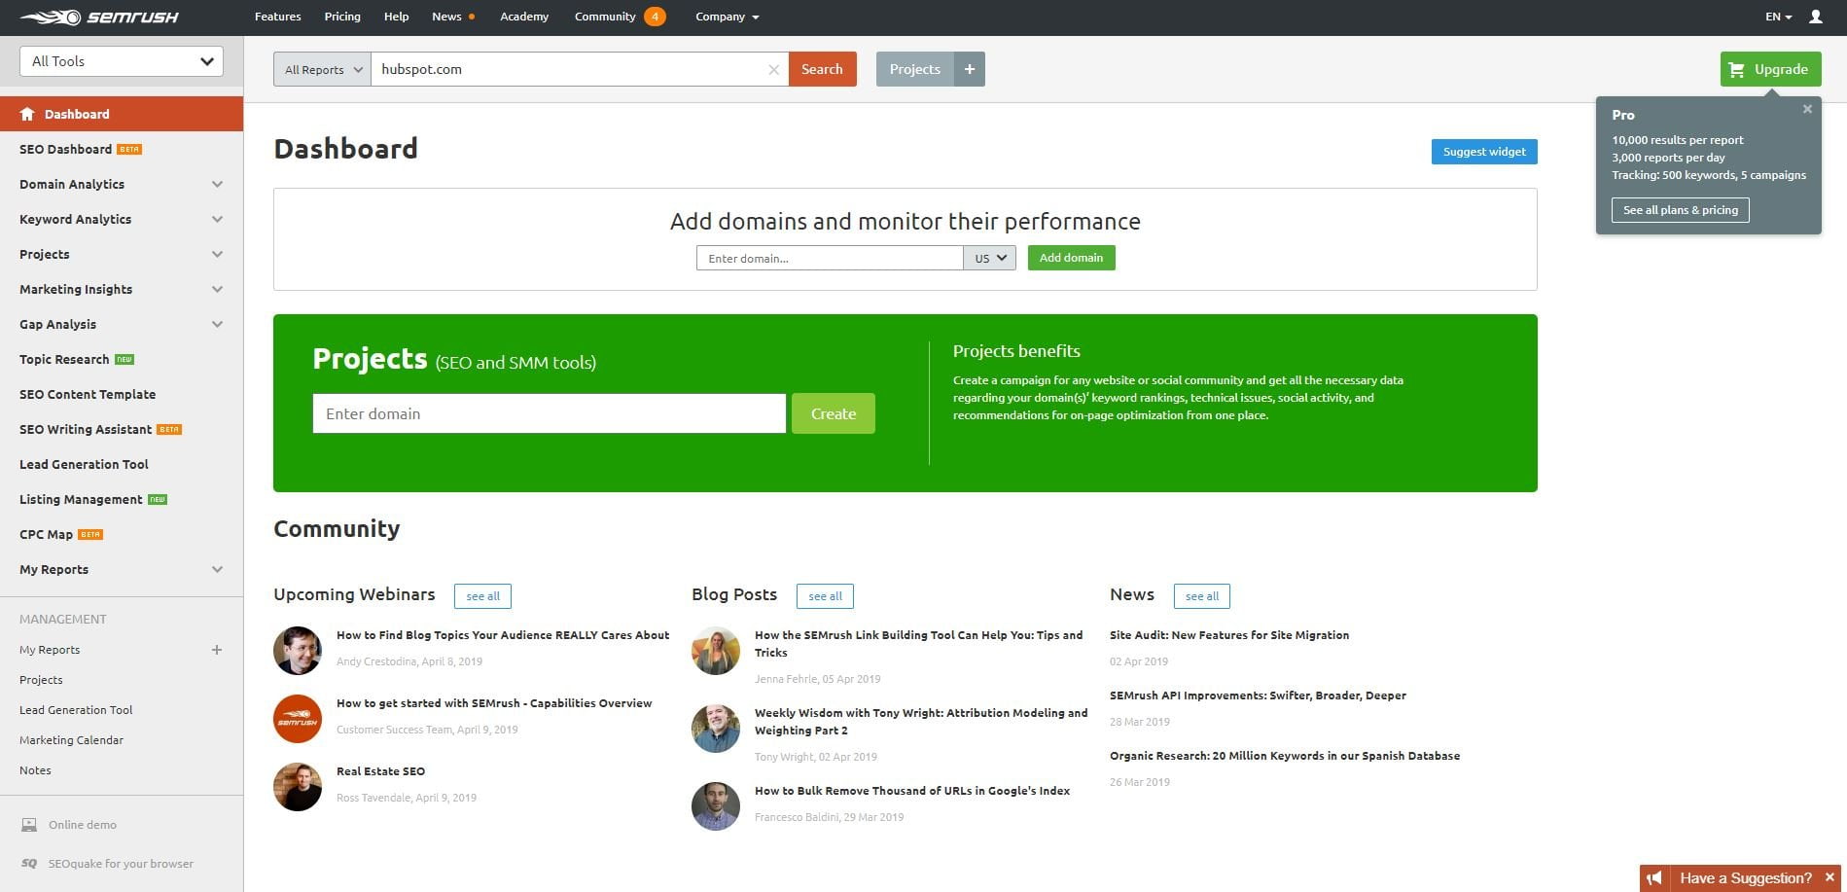Click the Dashboard home icon

pyautogui.click(x=27, y=114)
